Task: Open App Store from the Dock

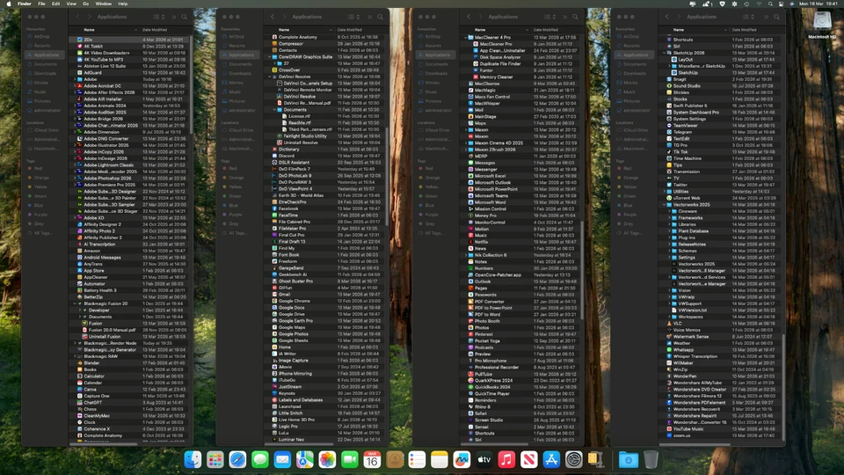Action: pyautogui.click(x=551, y=459)
